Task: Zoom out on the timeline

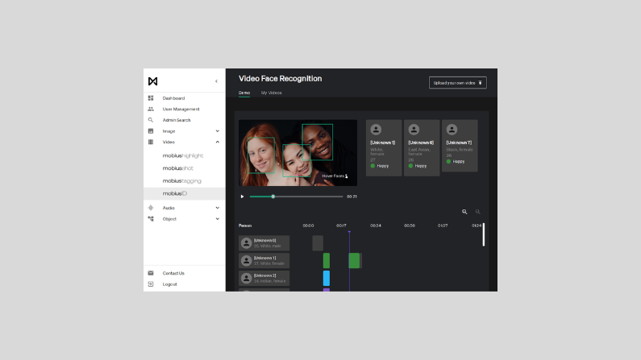Action: click(x=477, y=212)
